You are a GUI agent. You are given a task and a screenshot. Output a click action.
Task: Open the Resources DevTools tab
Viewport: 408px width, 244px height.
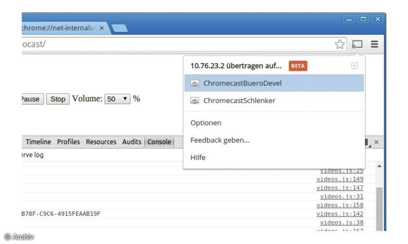tap(101, 142)
